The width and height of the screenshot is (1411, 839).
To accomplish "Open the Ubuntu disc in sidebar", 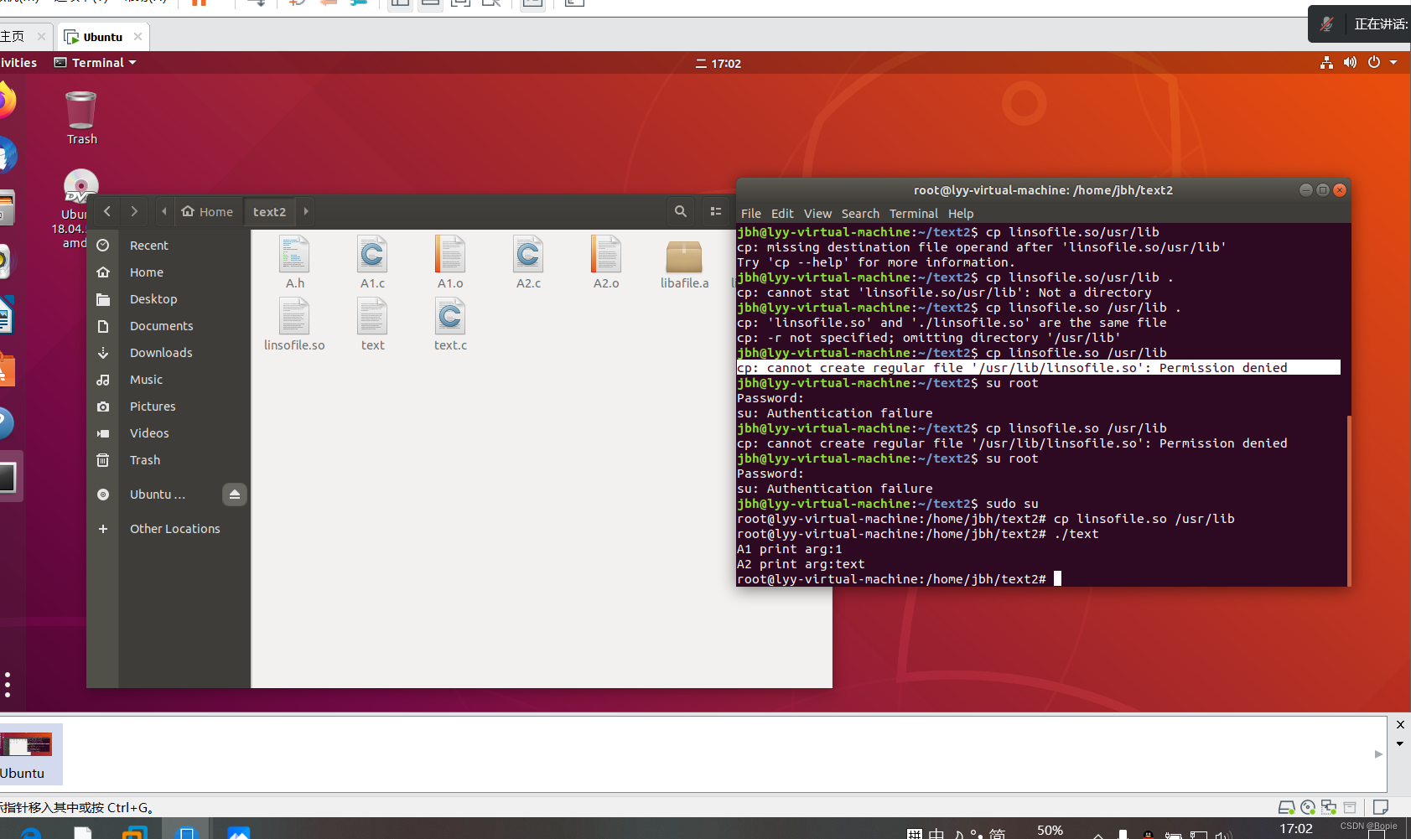I will pyautogui.click(x=156, y=495).
